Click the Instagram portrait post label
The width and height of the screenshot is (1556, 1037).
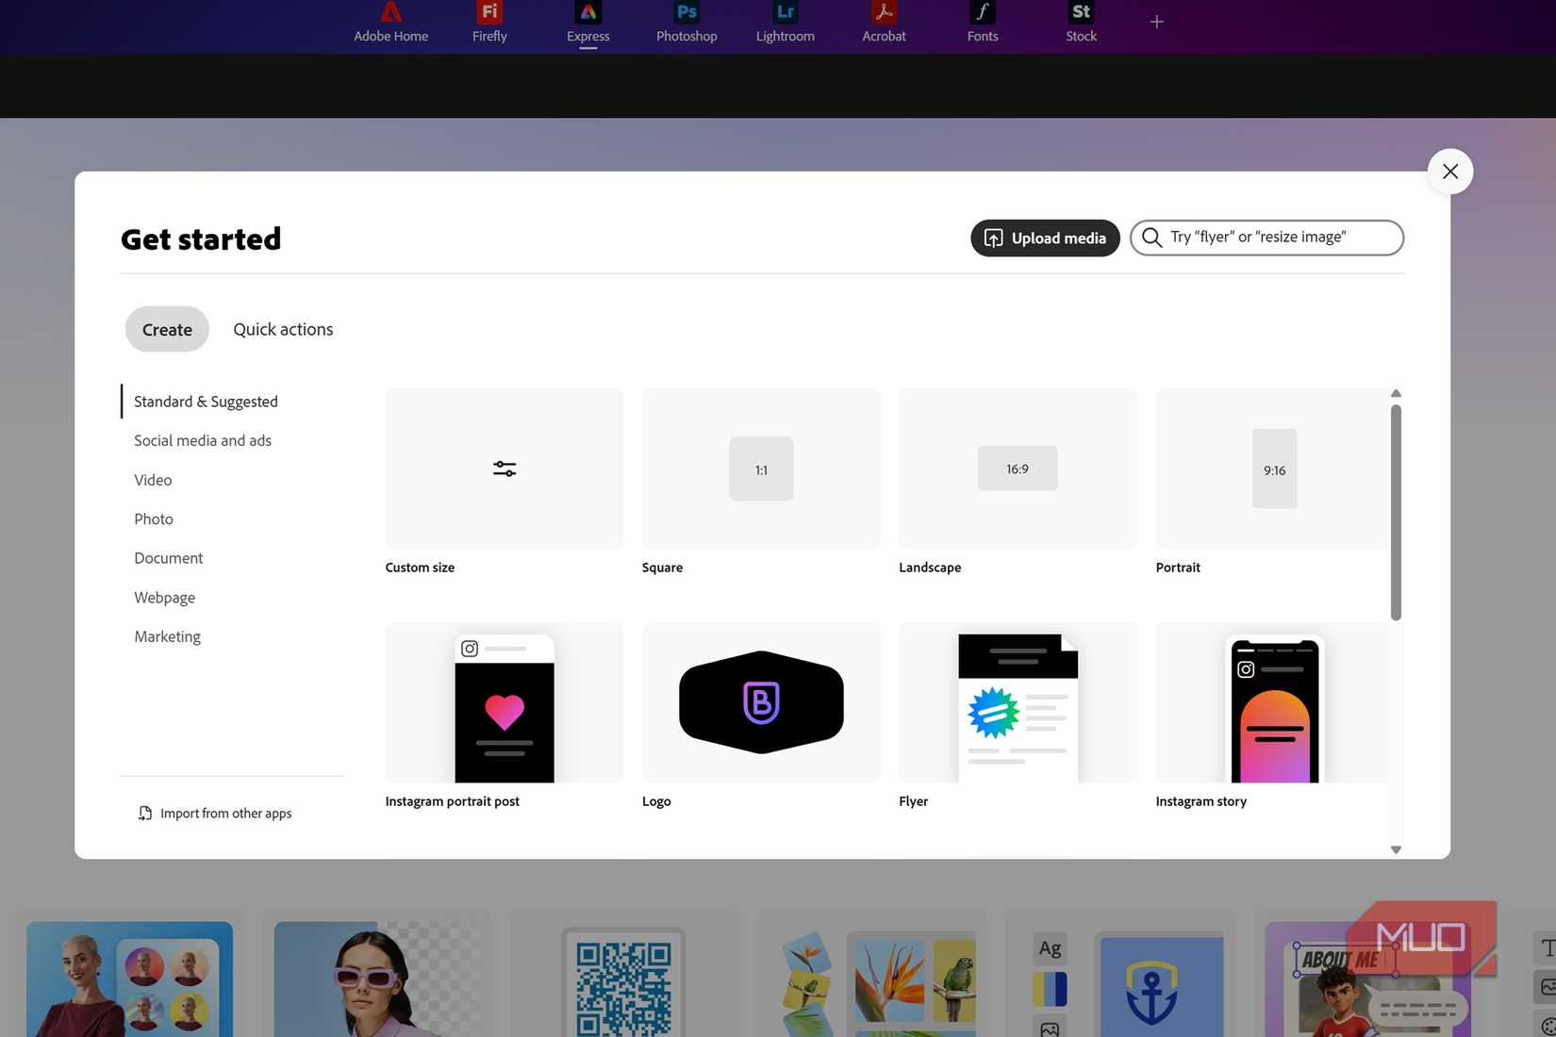452,801
